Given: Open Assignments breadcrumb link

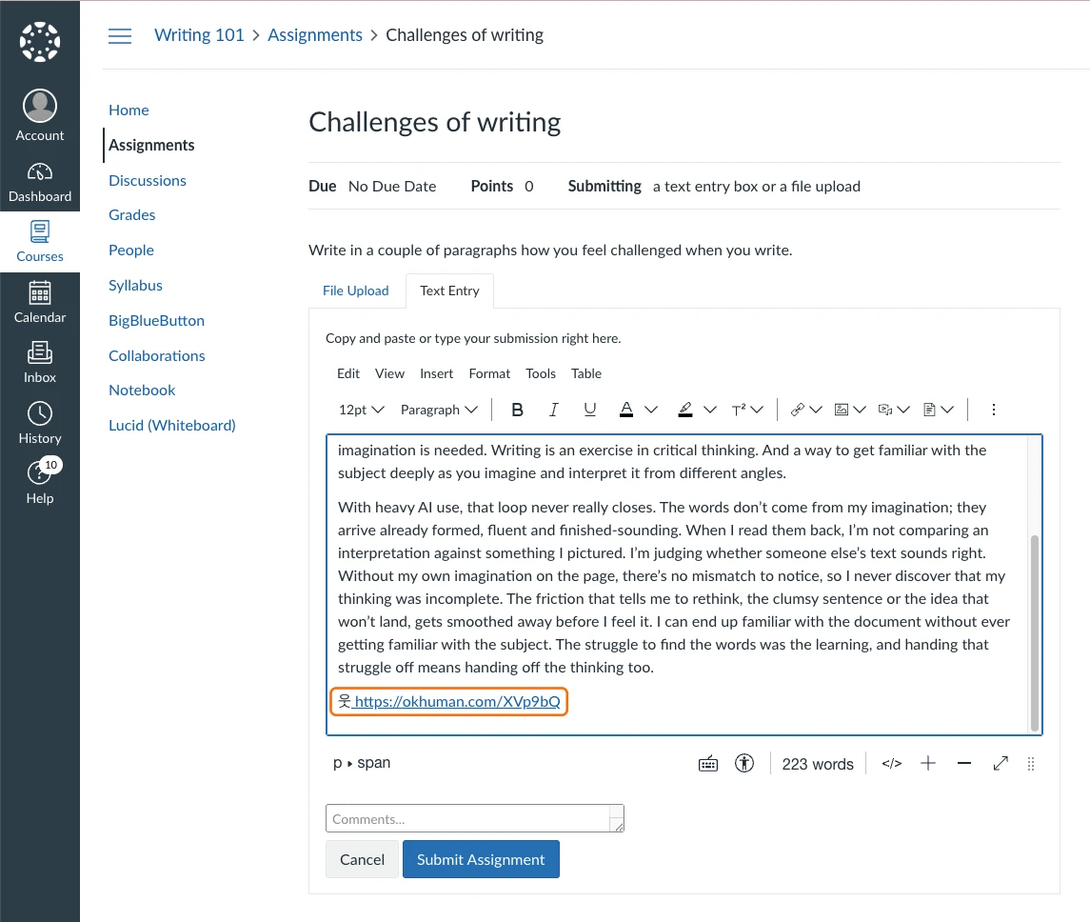Looking at the screenshot, I should 315,35.
